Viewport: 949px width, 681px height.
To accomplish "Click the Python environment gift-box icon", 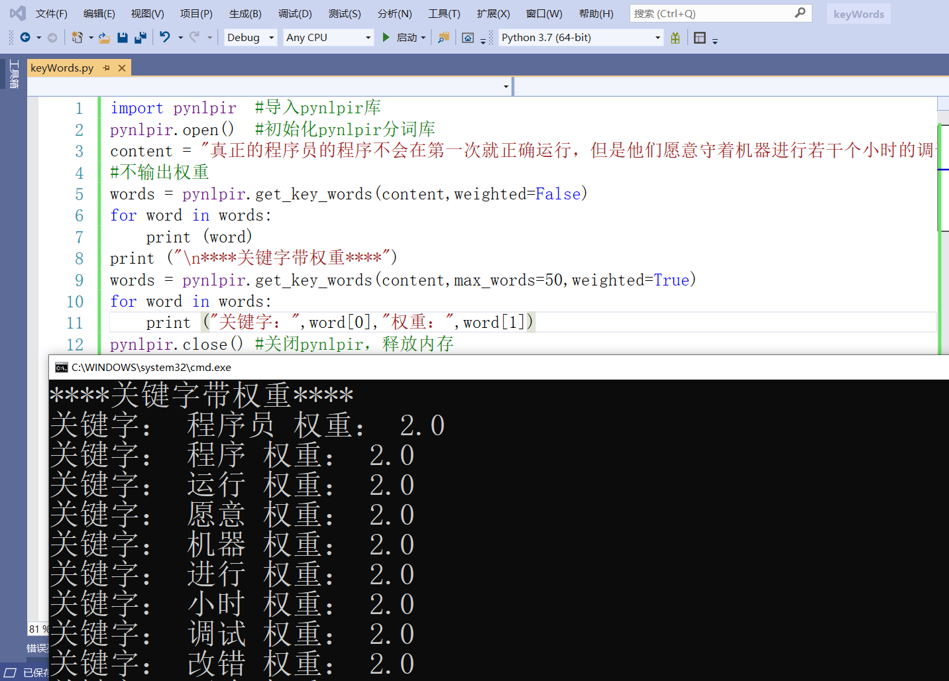I will pyautogui.click(x=675, y=38).
